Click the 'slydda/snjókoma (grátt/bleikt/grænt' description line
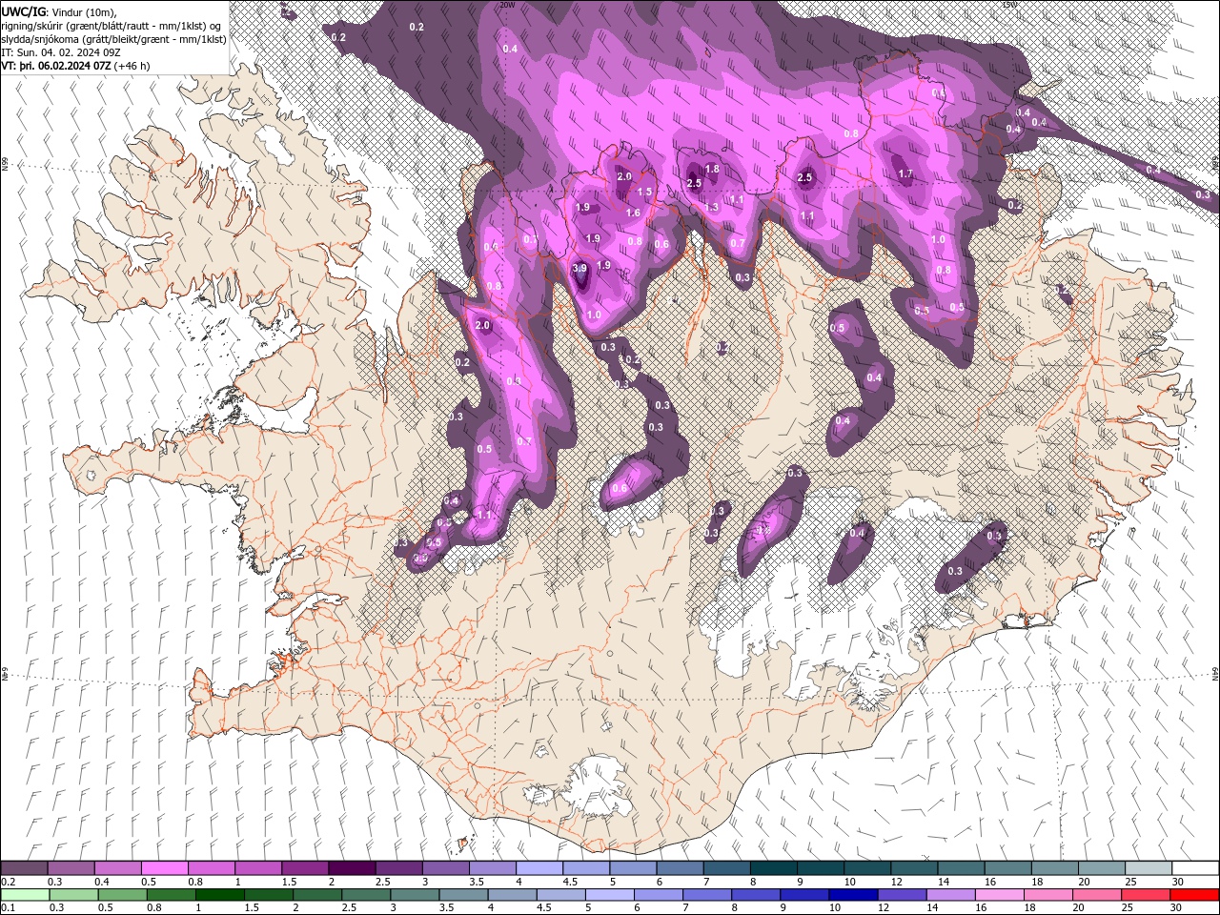The image size is (1220, 915). point(113,39)
